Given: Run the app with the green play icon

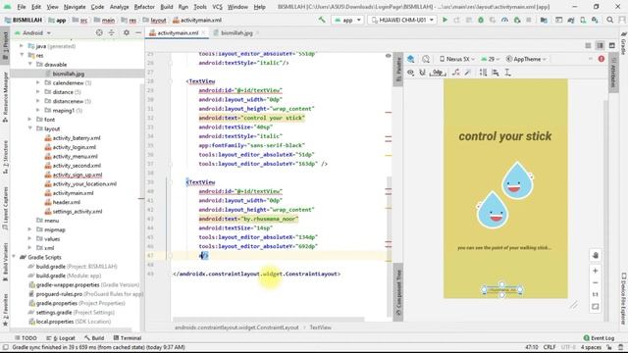Looking at the screenshot, I should click(445, 20).
